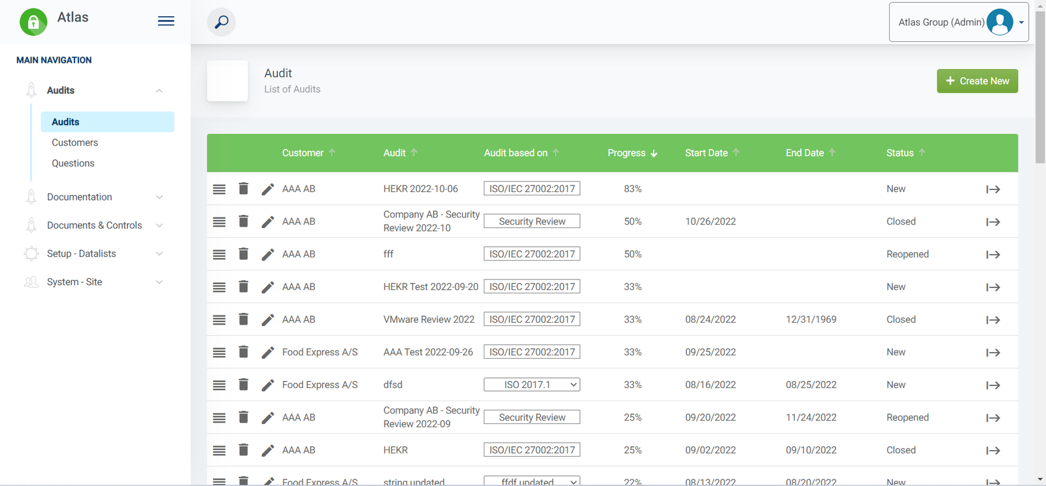Delete the HEKR 2022-10-06 audit row

[x=243, y=189]
